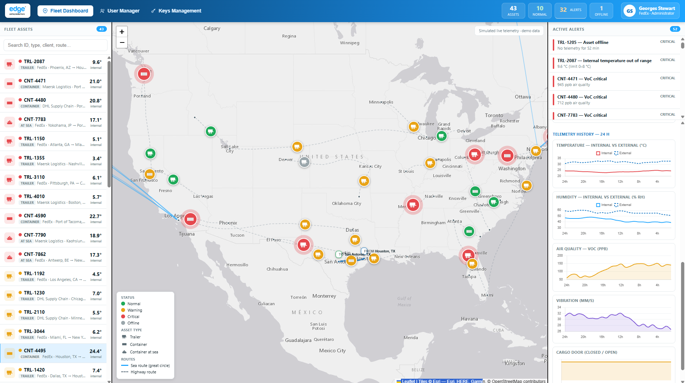Click critical marker near Philadelphia

(x=507, y=156)
